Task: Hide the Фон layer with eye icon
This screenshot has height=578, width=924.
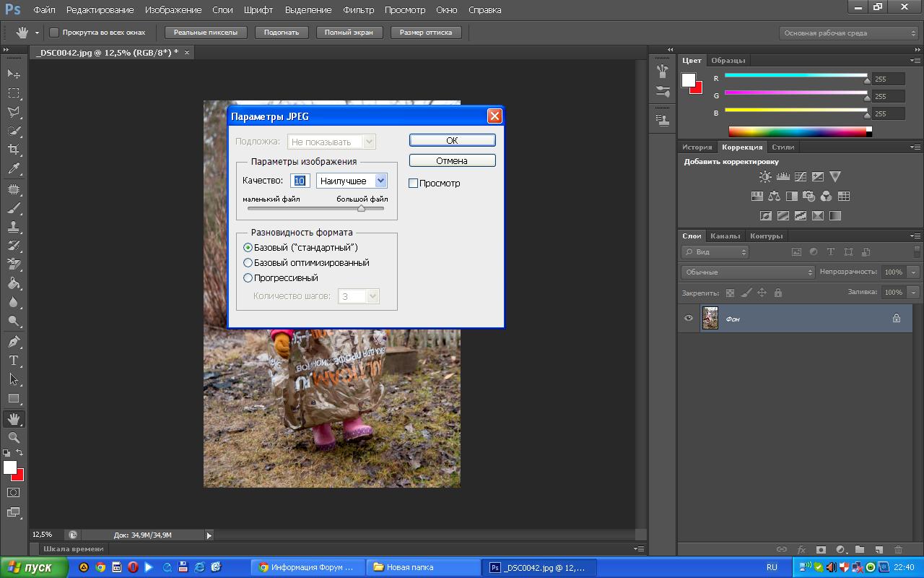Action: pos(689,319)
